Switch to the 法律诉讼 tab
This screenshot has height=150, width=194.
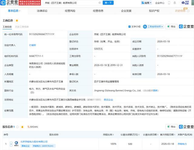click(42, 11)
